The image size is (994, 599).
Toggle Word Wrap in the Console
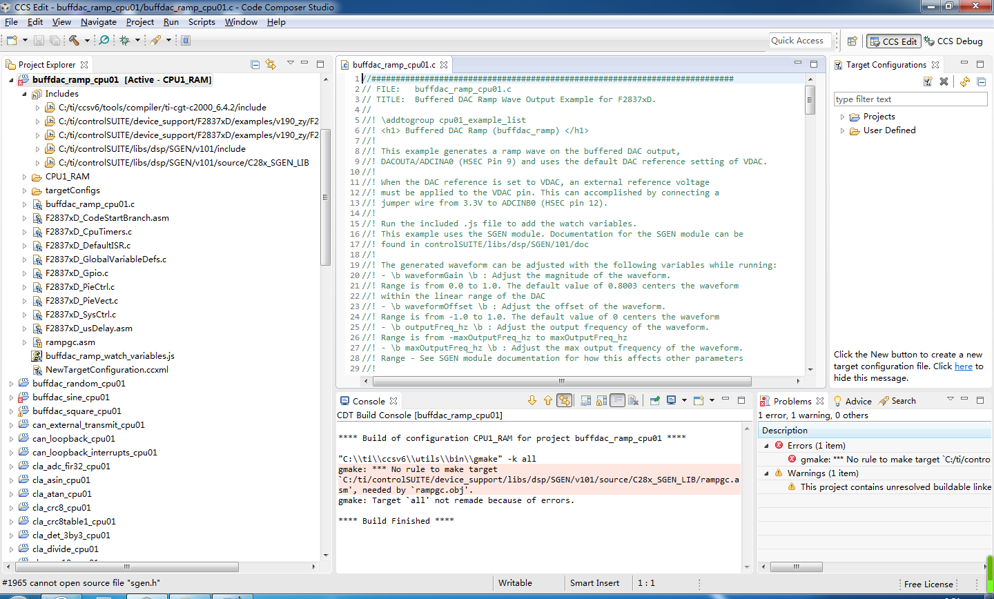tap(618, 401)
